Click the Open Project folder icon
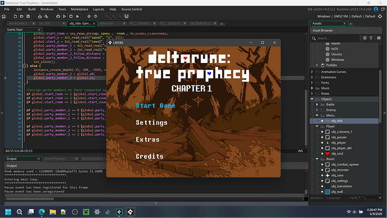Image resolution: width=387 pixels, height=218 pixels. [x=22, y=16]
